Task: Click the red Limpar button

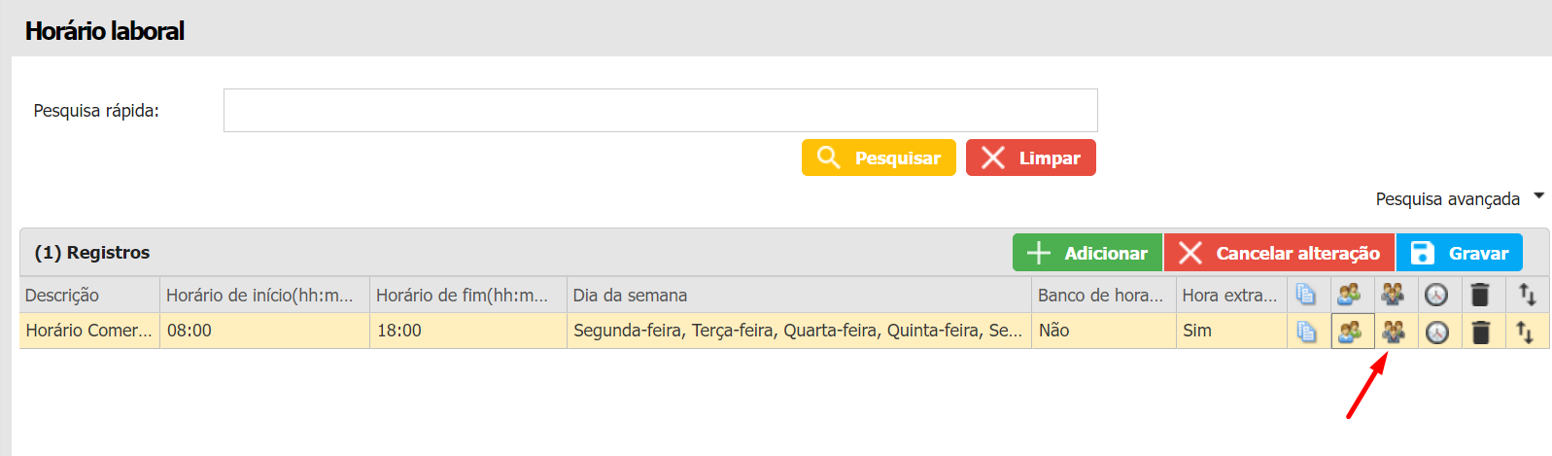Action: pos(1031,158)
